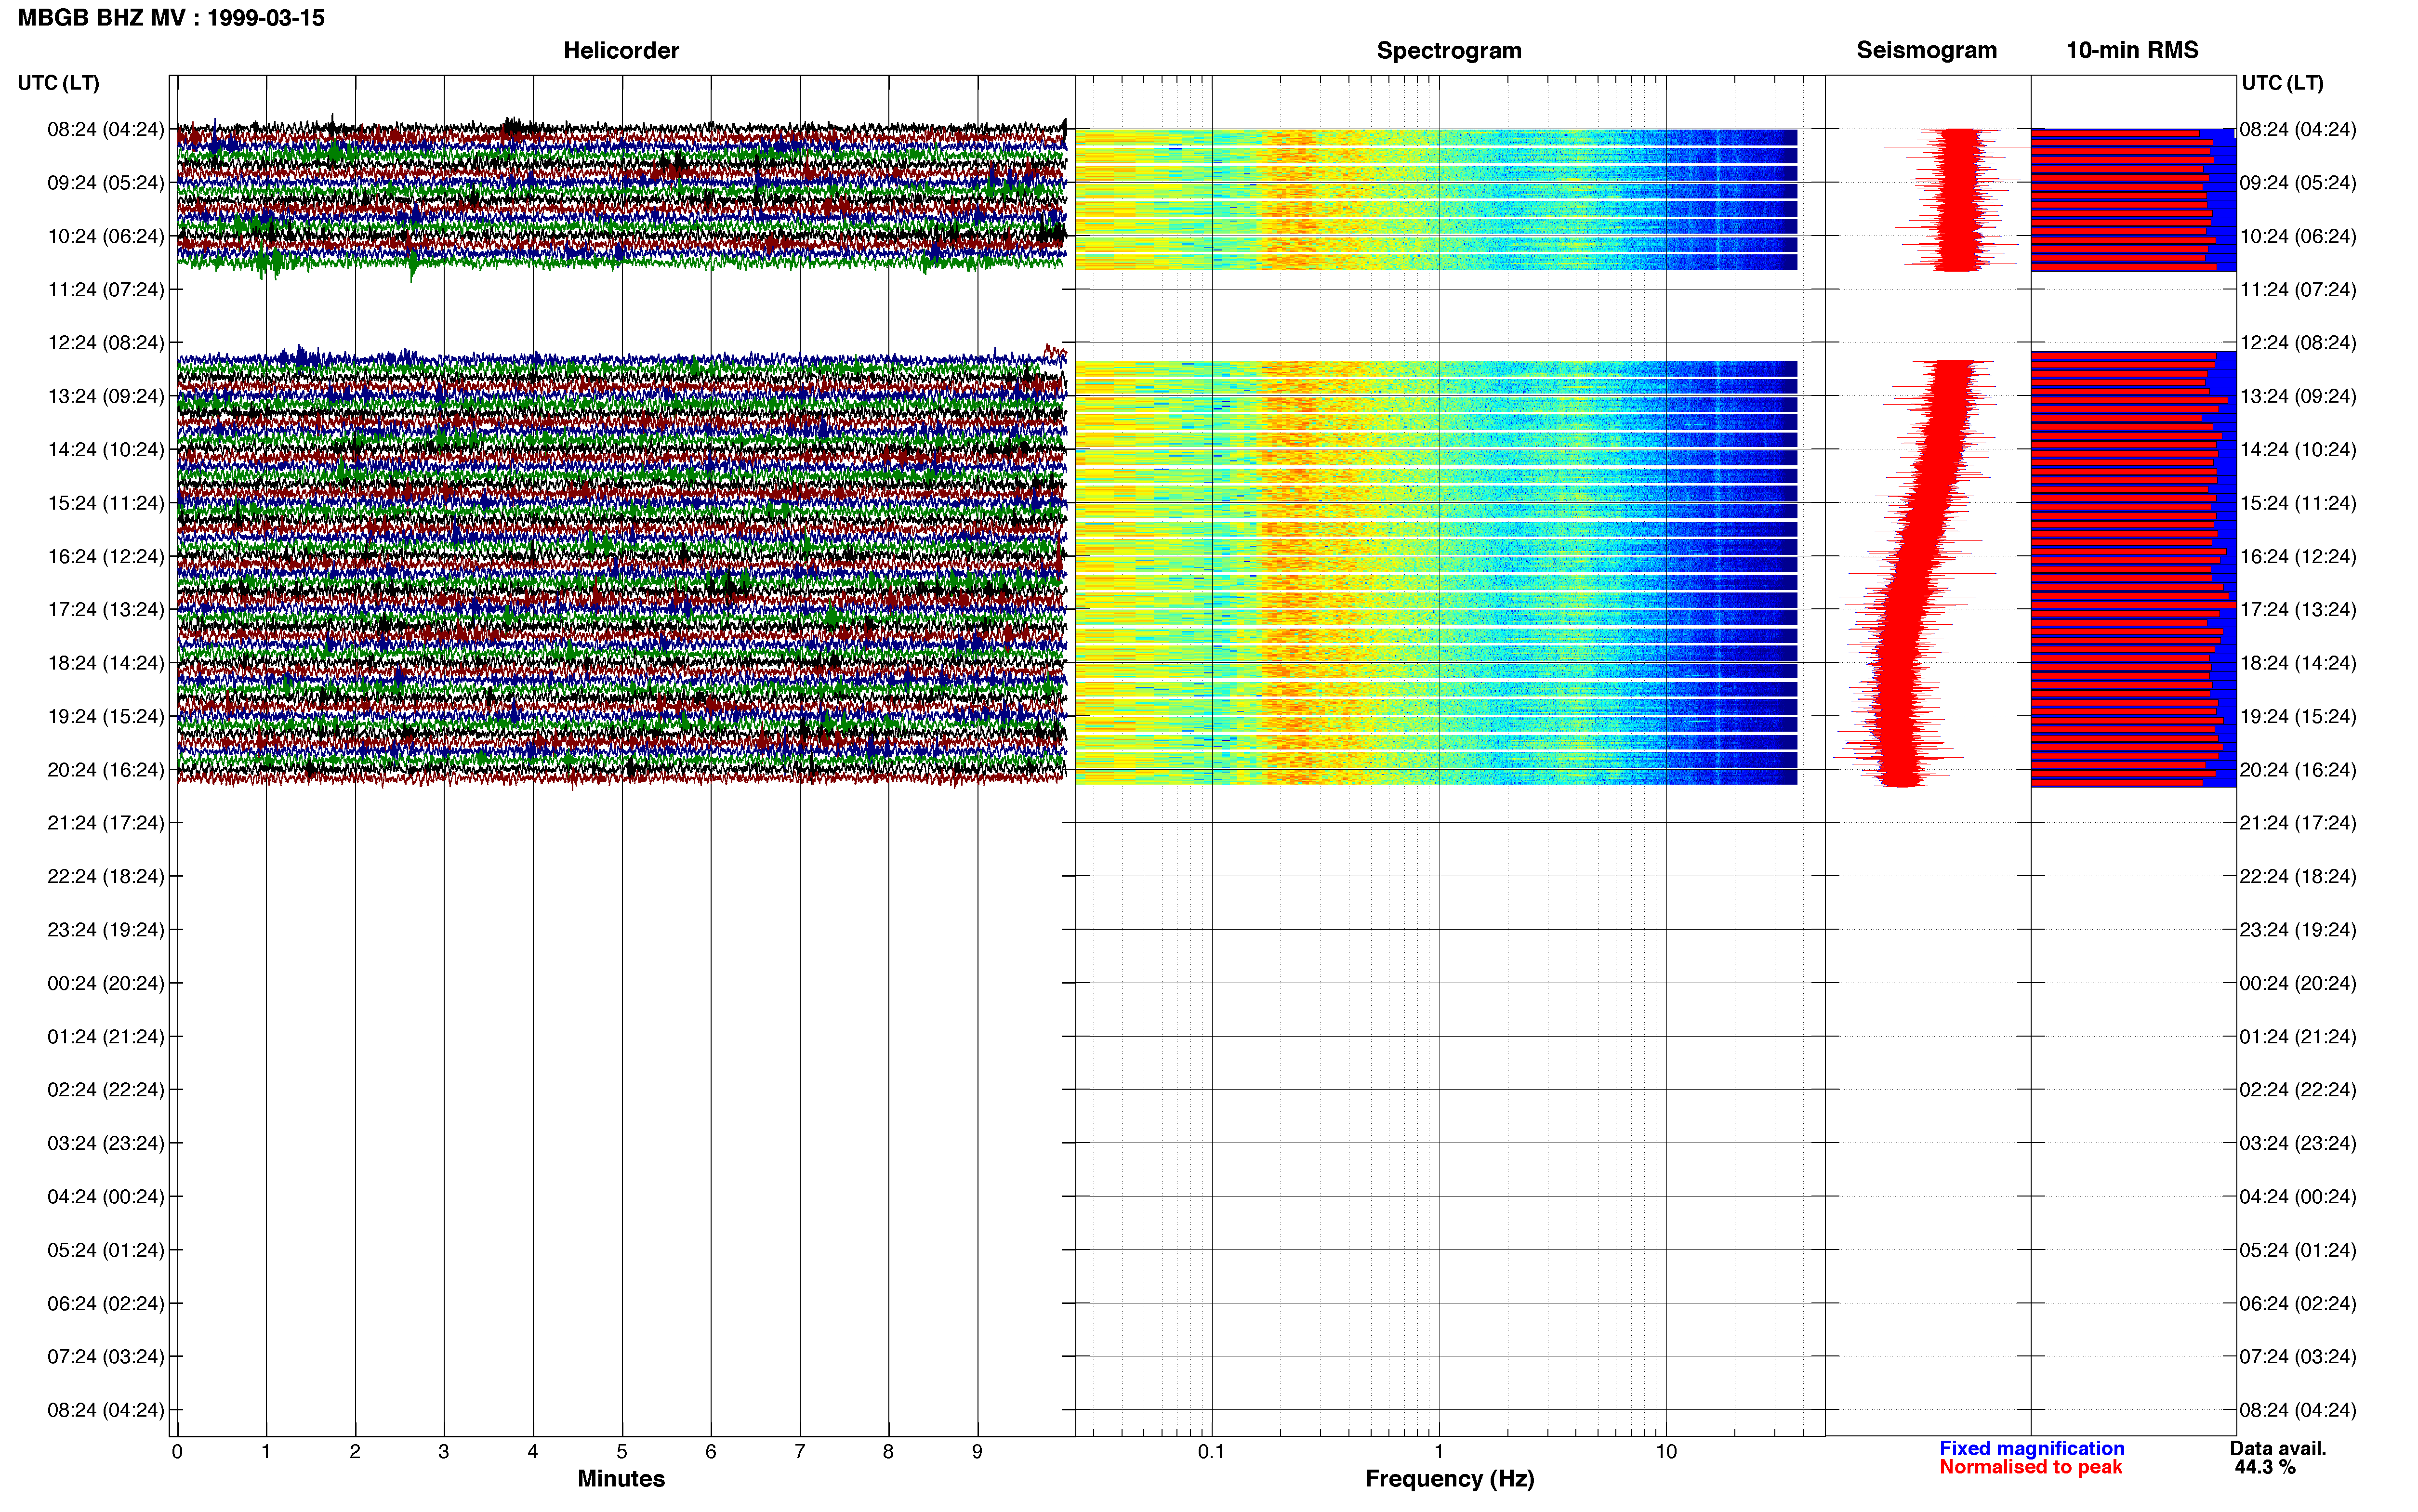Image resolution: width=2418 pixels, height=1512 pixels.
Task: Click the title 'MBGB BHZ MV : 1999-03-15'
Action: coord(171,18)
